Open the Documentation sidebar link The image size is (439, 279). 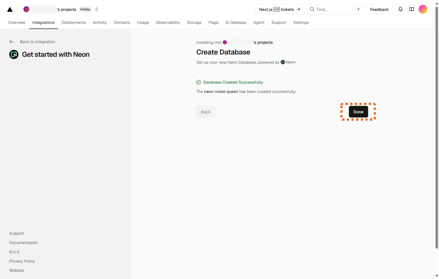tap(24, 243)
